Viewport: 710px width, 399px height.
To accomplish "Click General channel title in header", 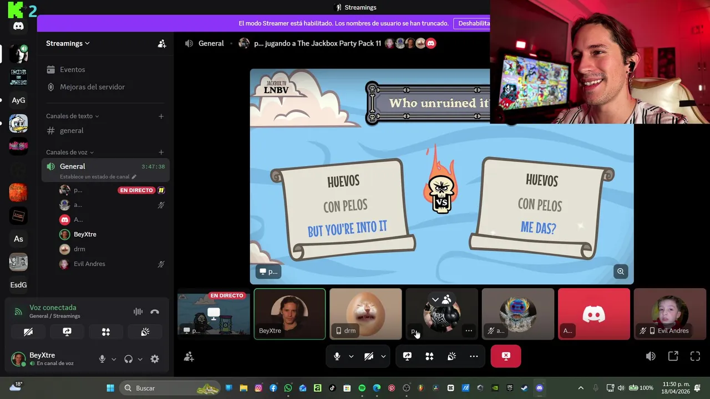I will click(x=211, y=43).
